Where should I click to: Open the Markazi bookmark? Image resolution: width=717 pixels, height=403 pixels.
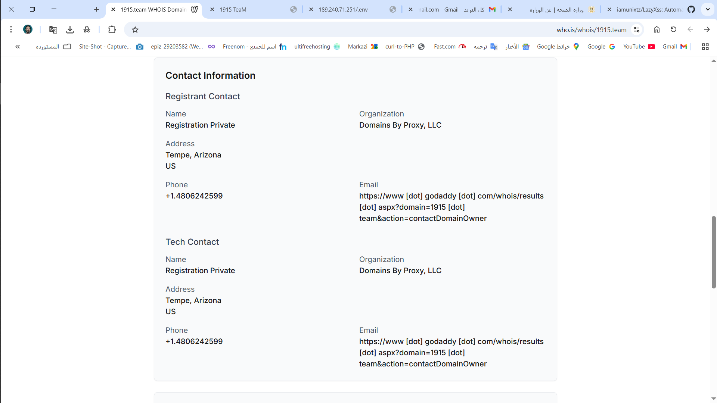click(363, 47)
